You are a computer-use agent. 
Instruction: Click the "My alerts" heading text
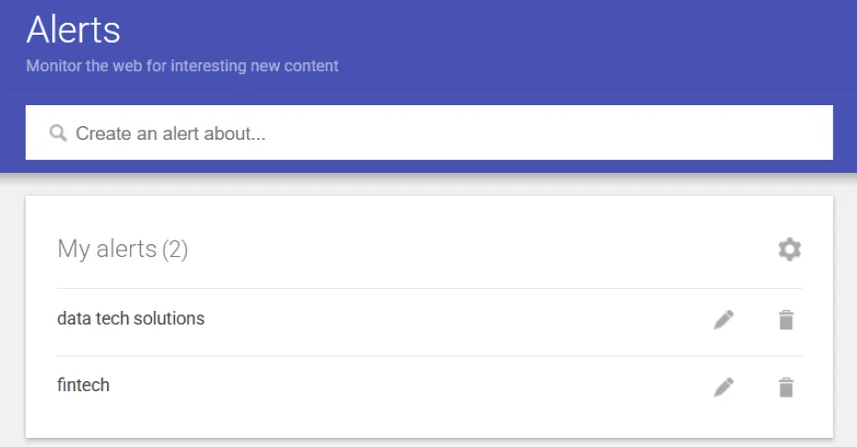106,249
